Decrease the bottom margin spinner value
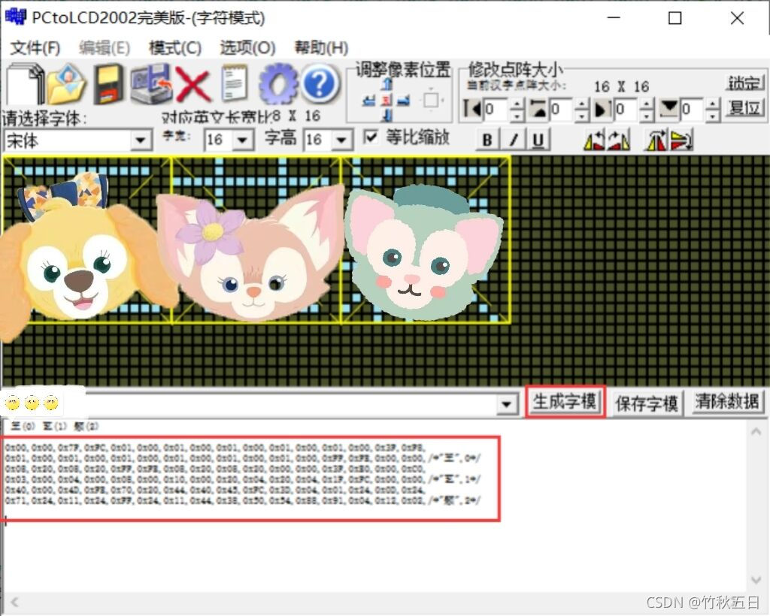The image size is (770, 616). pos(713,116)
